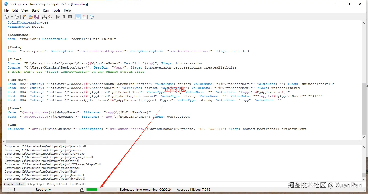Image resolution: width=368 pixels, height=194 pixels.
Task: Switch to Debug Call Stack tab
Action: (57, 184)
